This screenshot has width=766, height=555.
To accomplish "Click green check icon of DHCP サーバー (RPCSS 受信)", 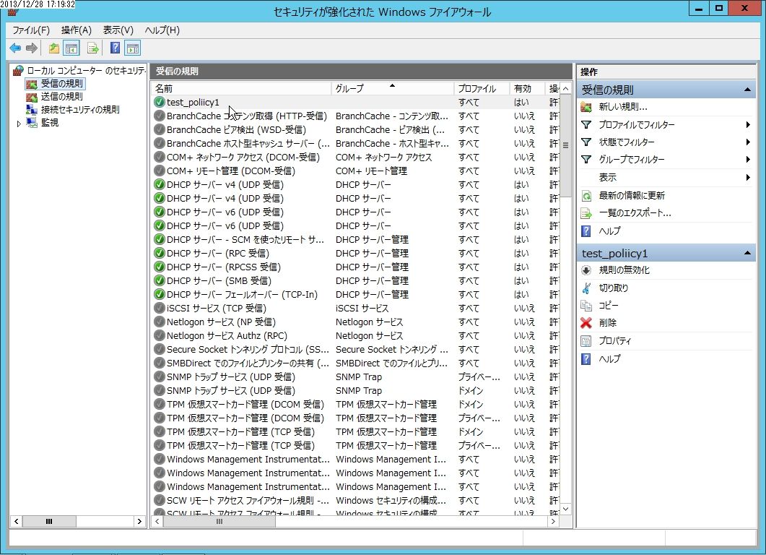I will tap(160, 267).
